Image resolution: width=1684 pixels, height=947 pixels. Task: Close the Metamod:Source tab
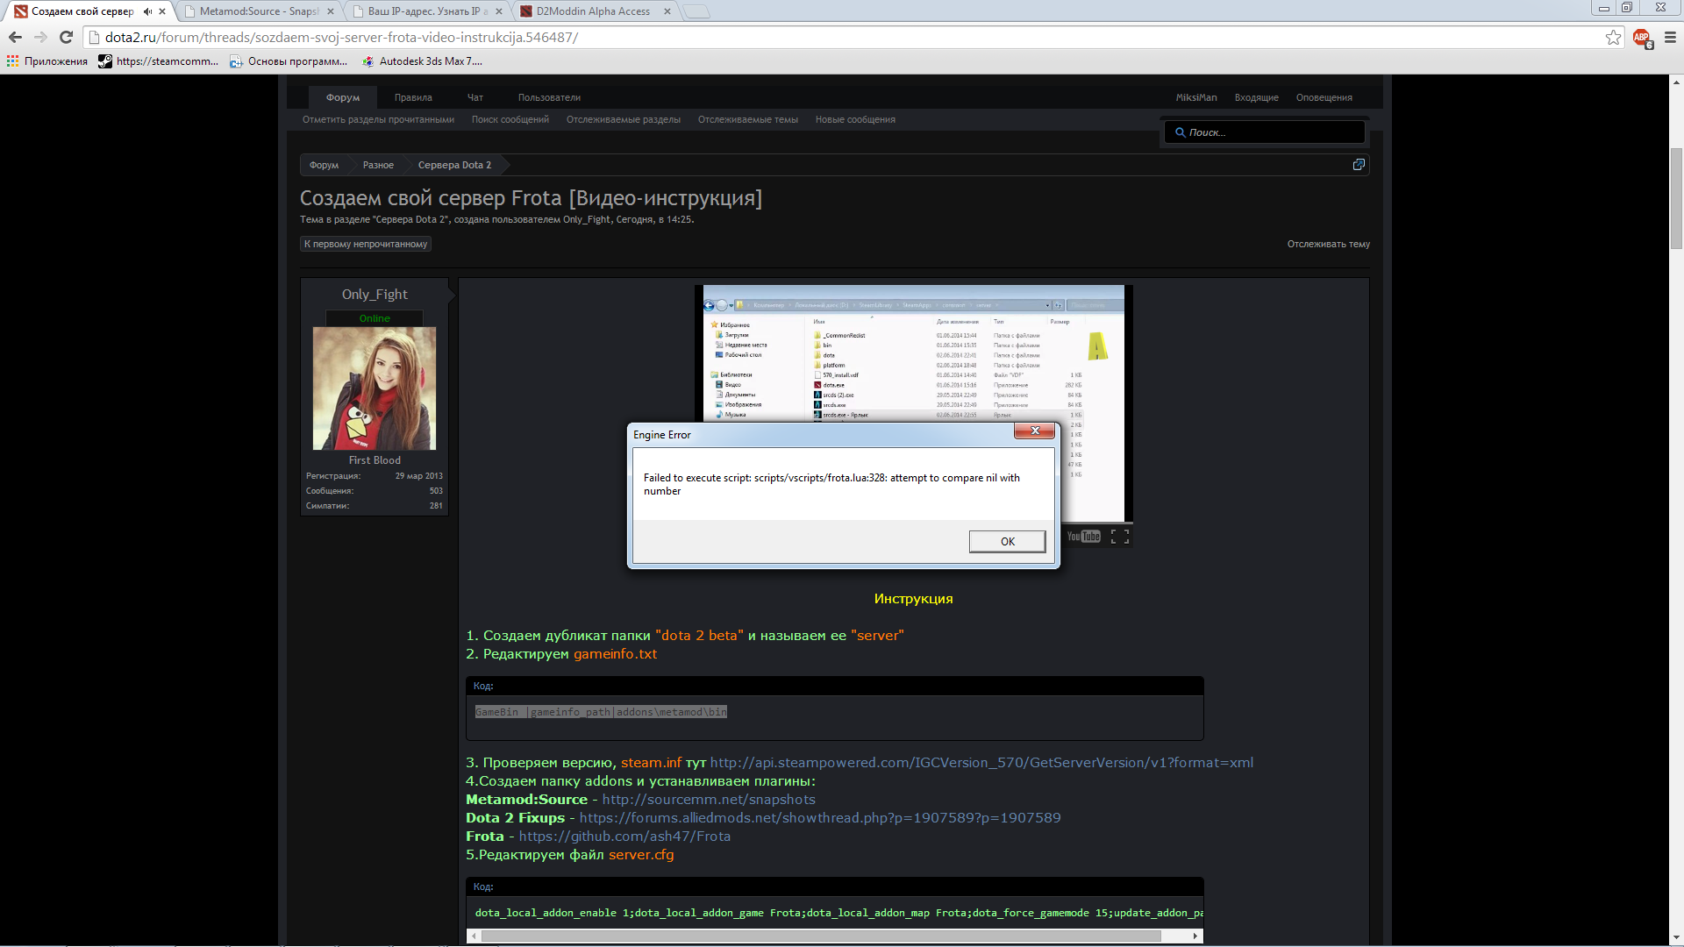pyautogui.click(x=331, y=11)
